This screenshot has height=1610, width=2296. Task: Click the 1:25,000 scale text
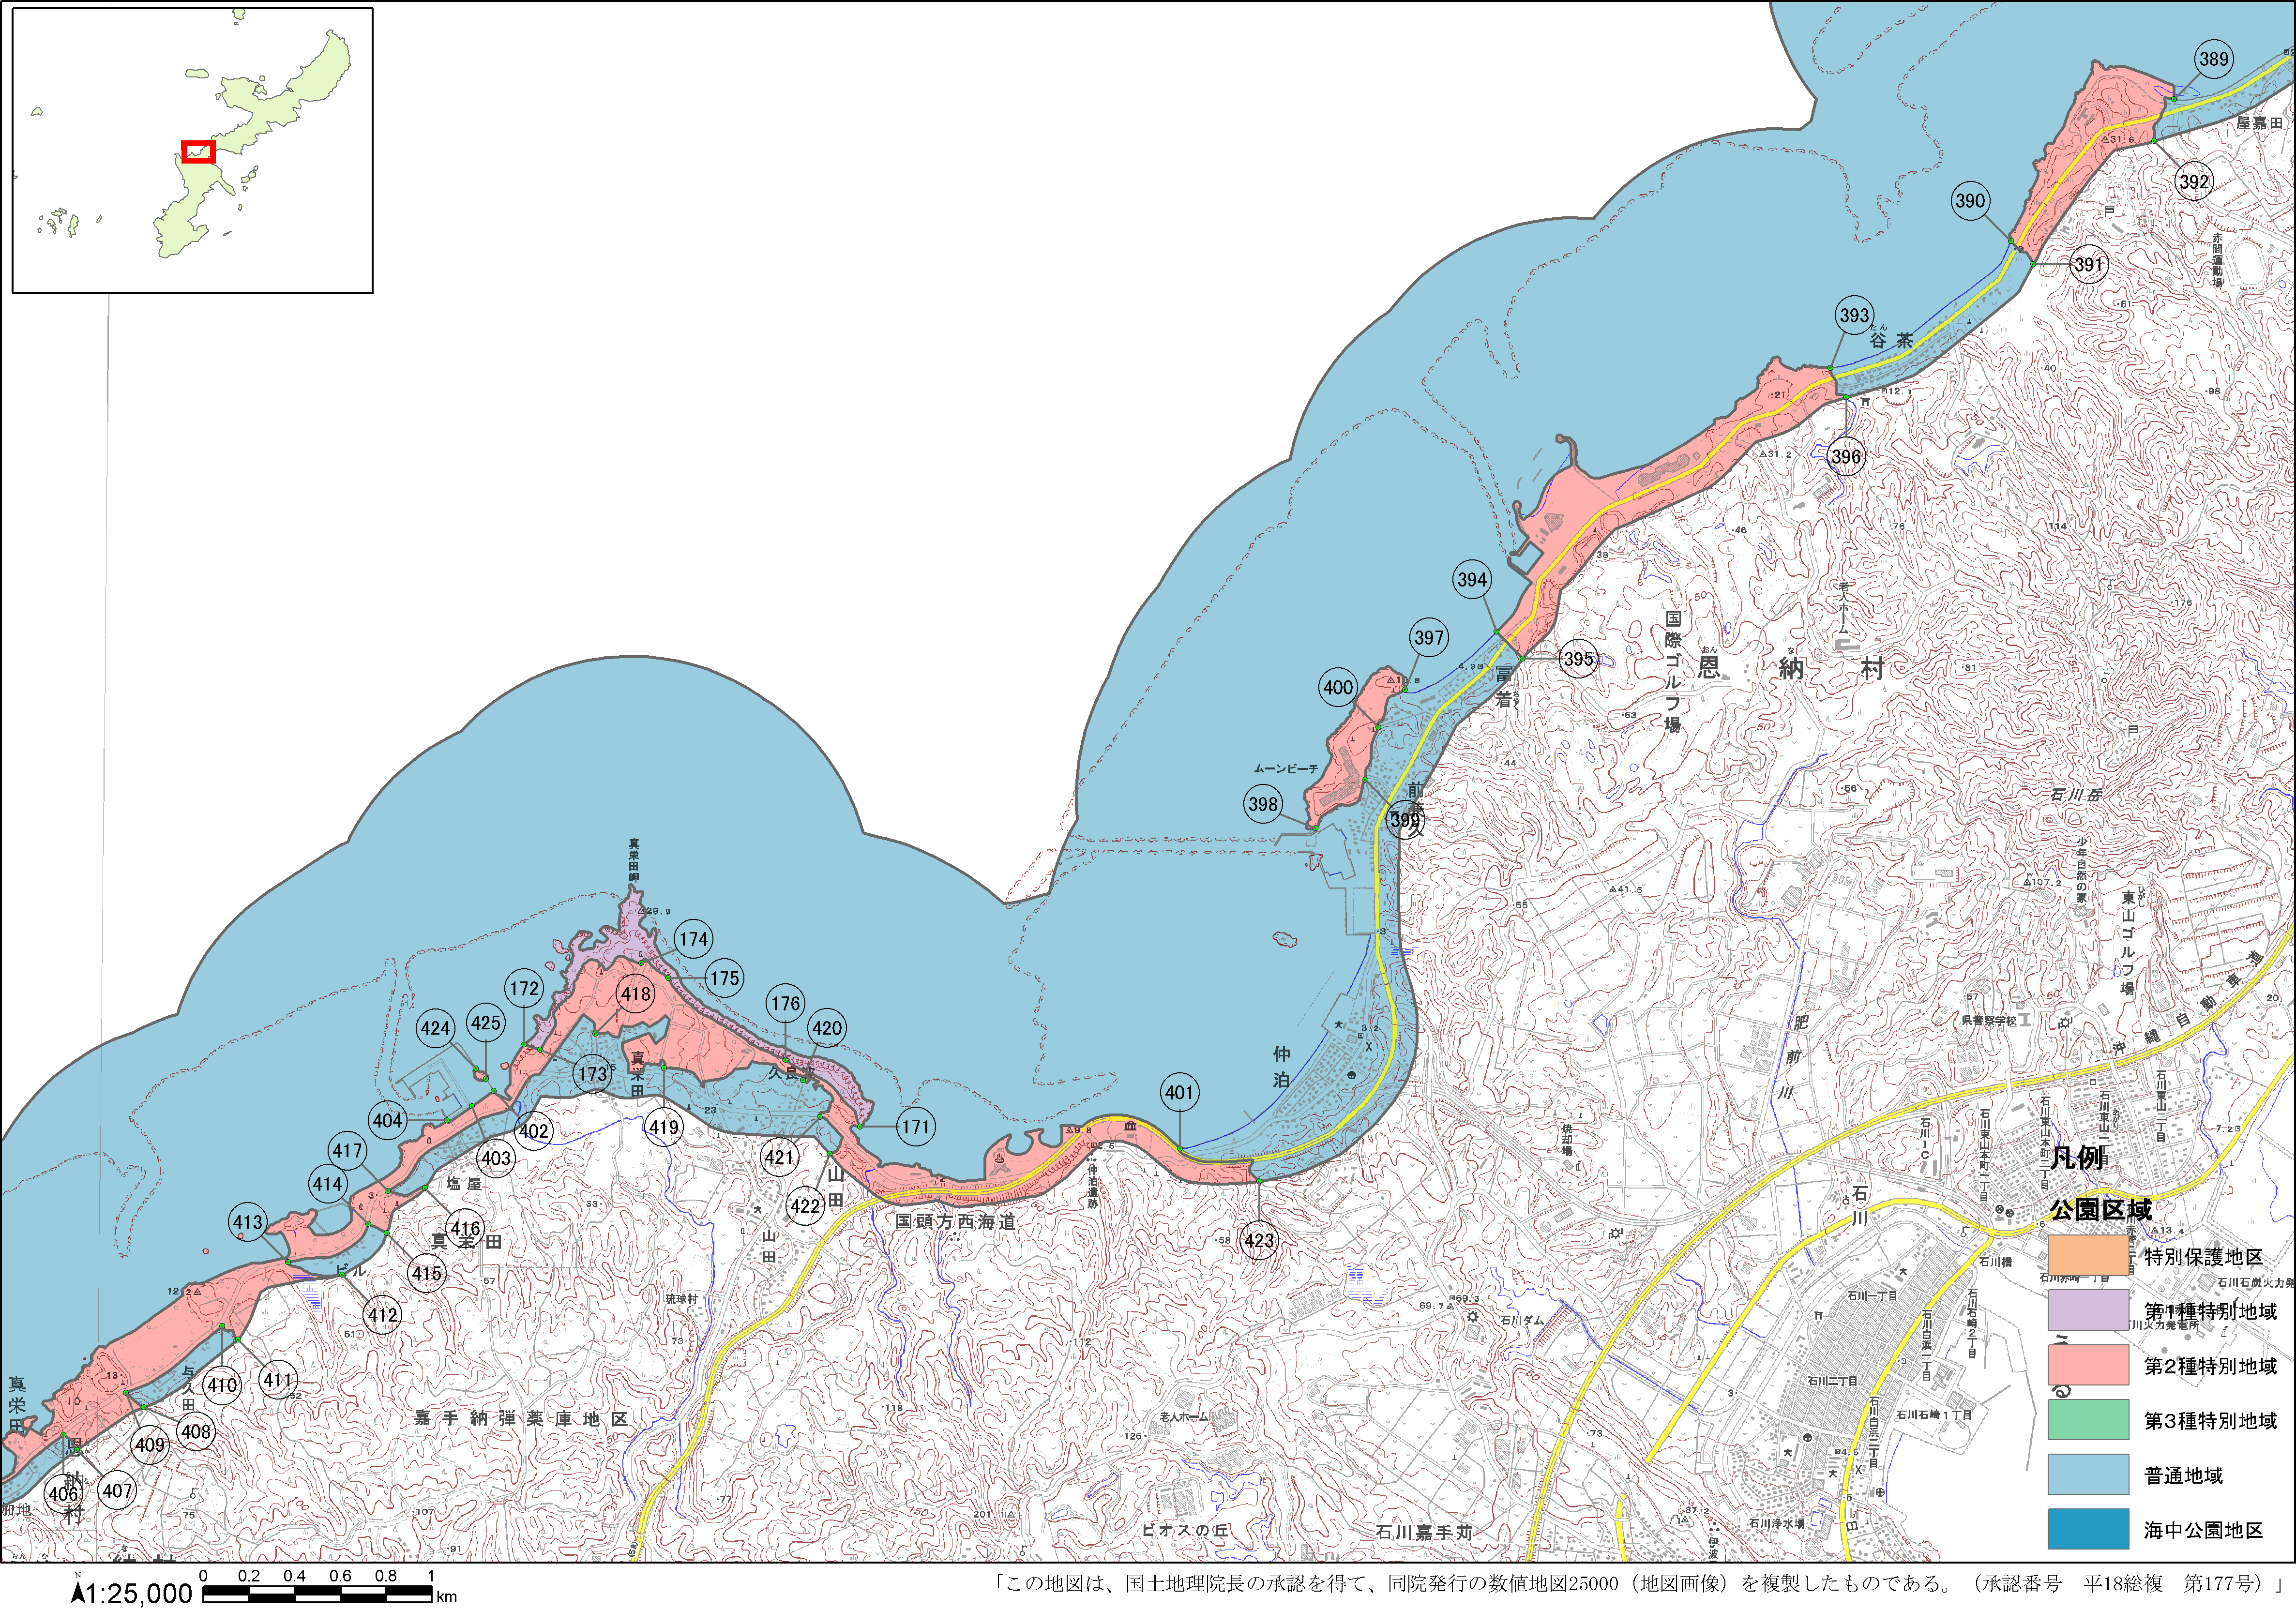tap(139, 1593)
